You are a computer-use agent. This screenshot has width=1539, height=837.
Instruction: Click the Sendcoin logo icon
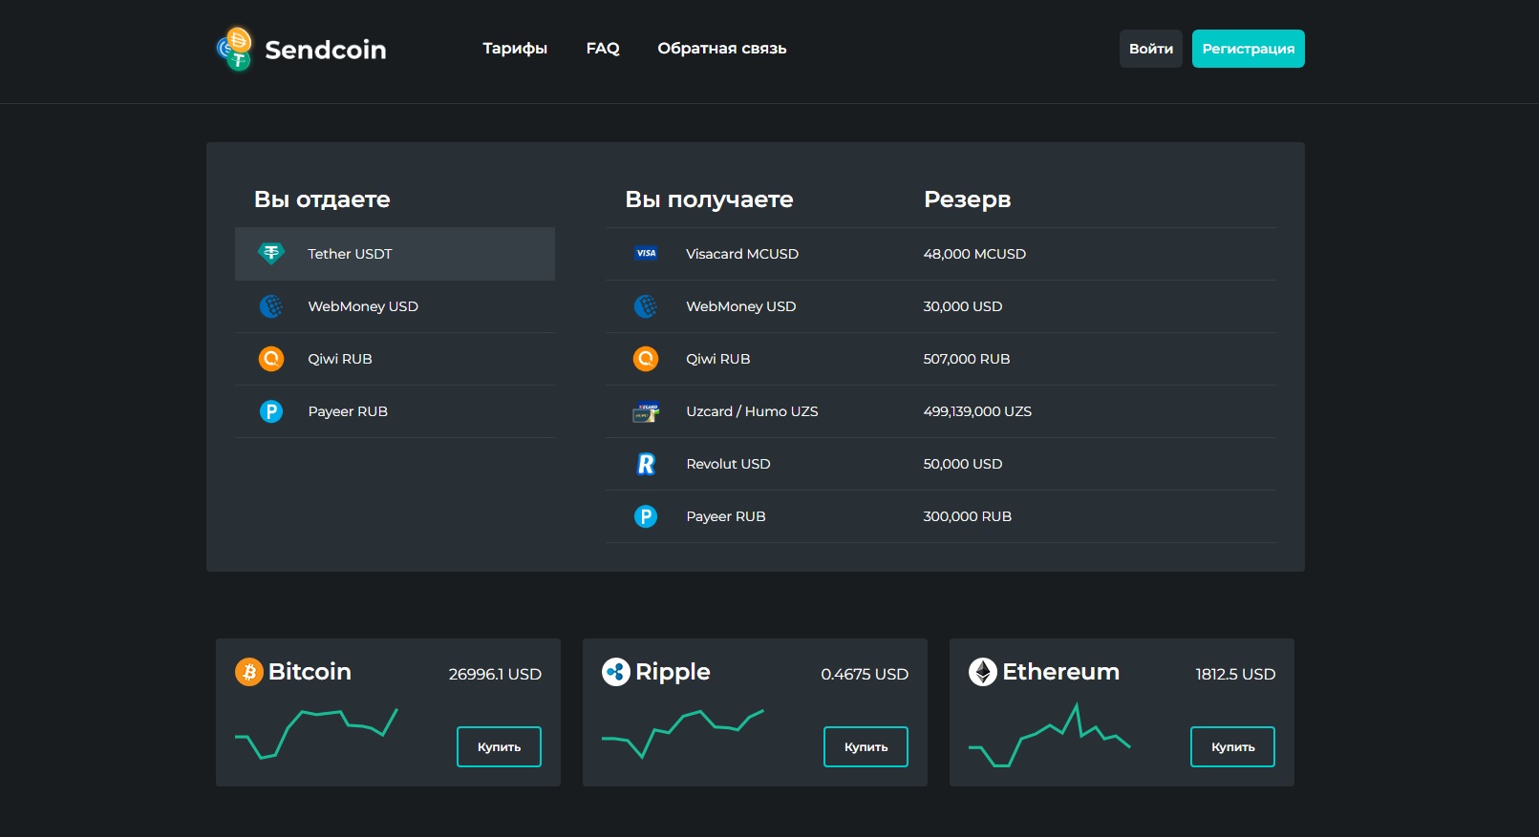tap(235, 49)
